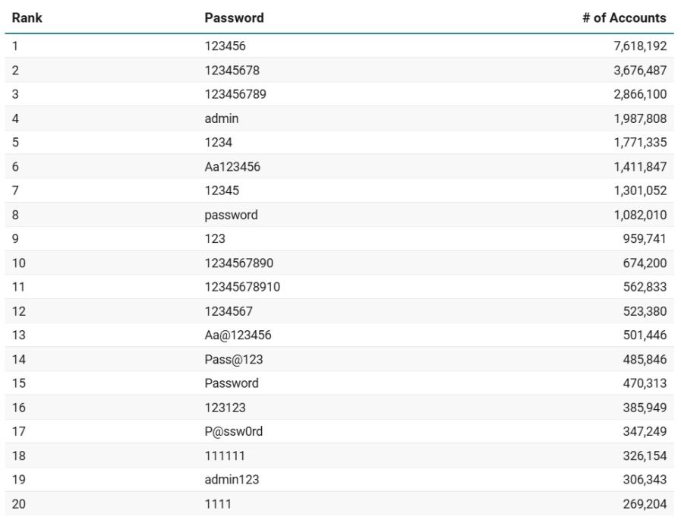Select the password cell '123456'
The image size is (681, 523).
(x=225, y=46)
